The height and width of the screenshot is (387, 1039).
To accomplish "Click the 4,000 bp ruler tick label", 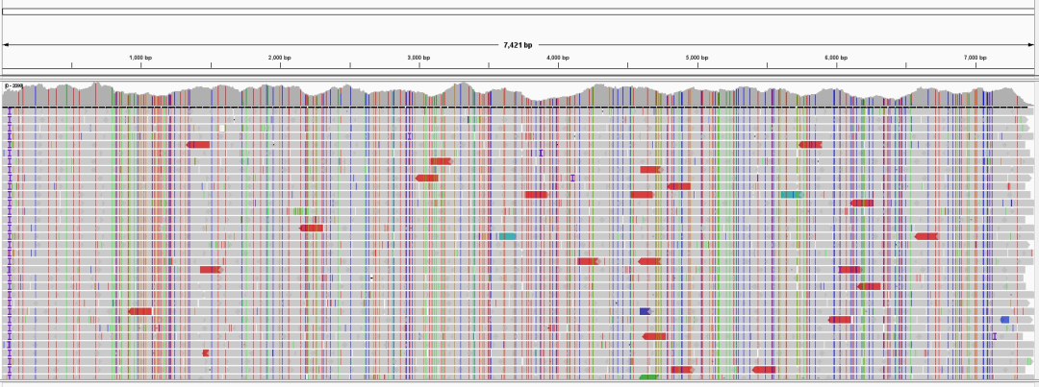I will tap(558, 59).
